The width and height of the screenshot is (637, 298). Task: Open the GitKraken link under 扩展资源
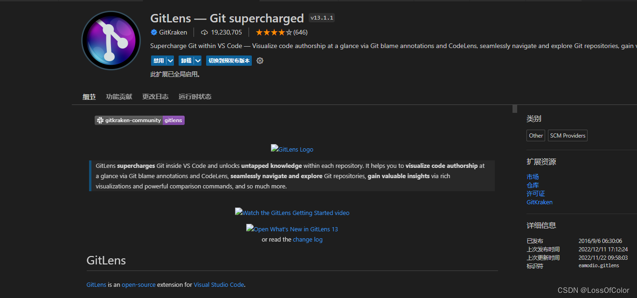coord(540,202)
